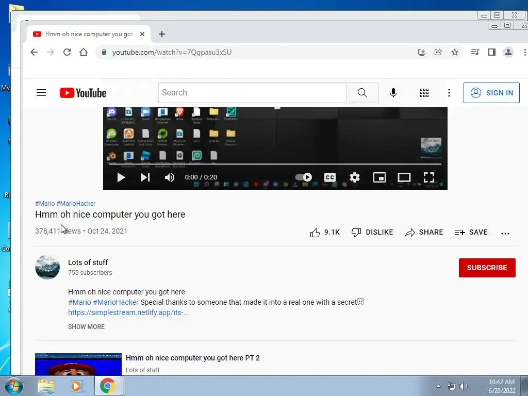Skip to next video

pyautogui.click(x=145, y=177)
